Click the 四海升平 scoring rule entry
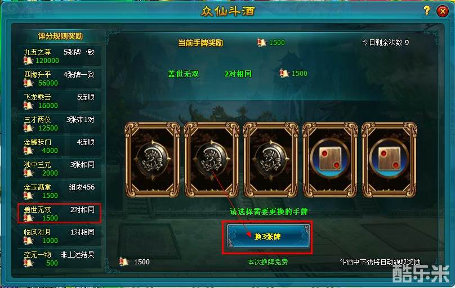 [x=59, y=79]
